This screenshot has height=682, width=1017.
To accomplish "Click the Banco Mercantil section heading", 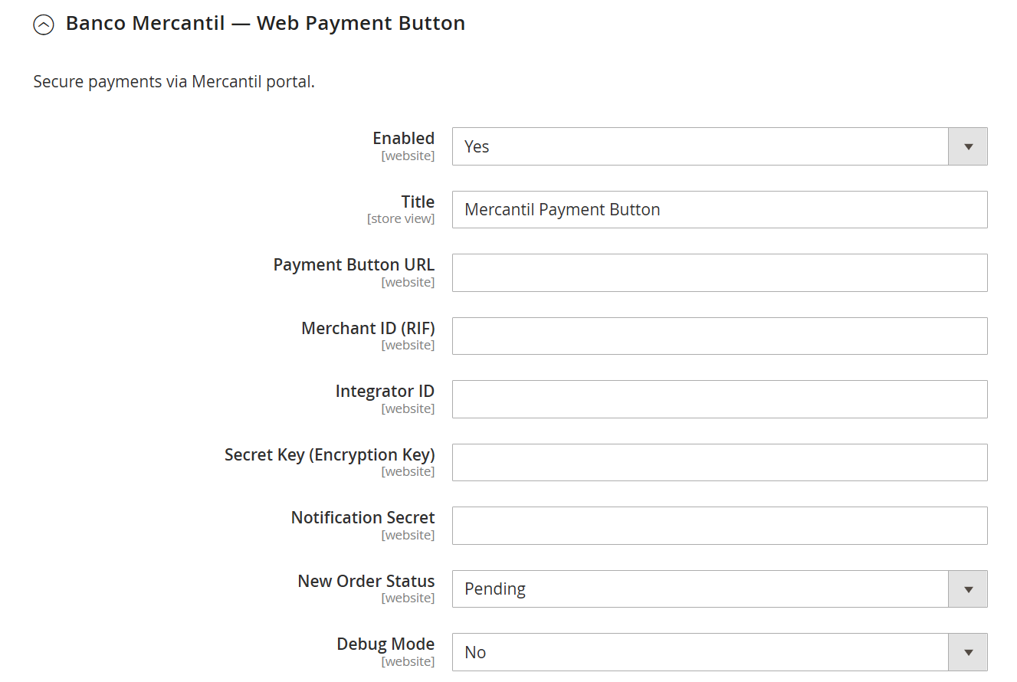I will [265, 24].
